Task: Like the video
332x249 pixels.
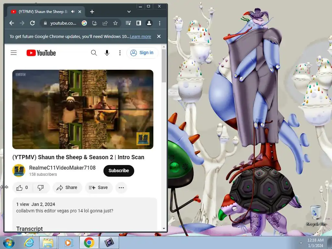Action: [22, 188]
